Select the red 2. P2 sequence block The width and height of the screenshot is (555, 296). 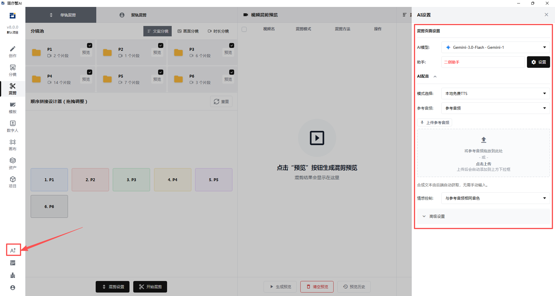click(x=90, y=180)
